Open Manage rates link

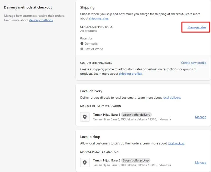[x=197, y=27]
